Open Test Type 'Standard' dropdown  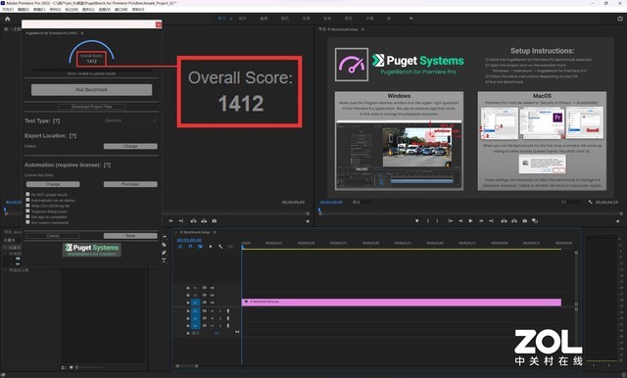coord(130,120)
